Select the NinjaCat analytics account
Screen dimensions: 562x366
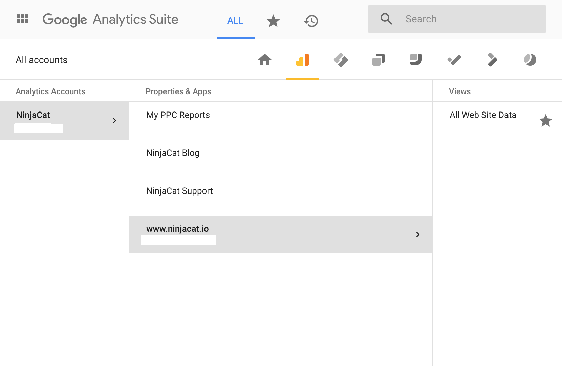coord(64,121)
